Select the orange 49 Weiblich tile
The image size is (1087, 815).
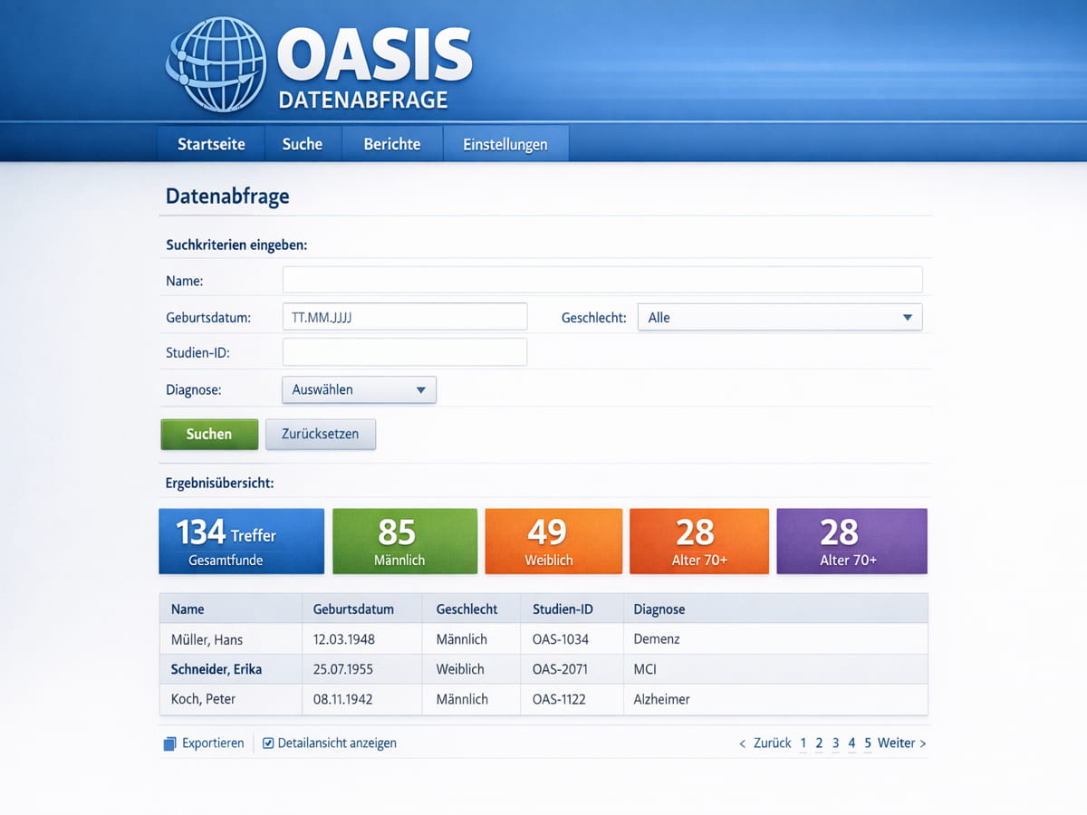pos(553,542)
